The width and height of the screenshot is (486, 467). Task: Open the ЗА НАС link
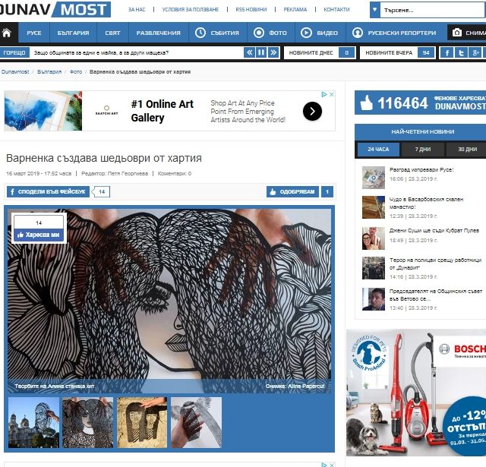pyautogui.click(x=137, y=10)
